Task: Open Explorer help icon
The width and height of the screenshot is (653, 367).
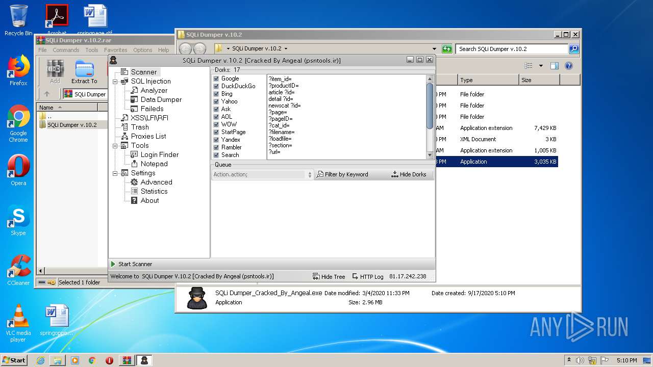Action: (x=569, y=66)
